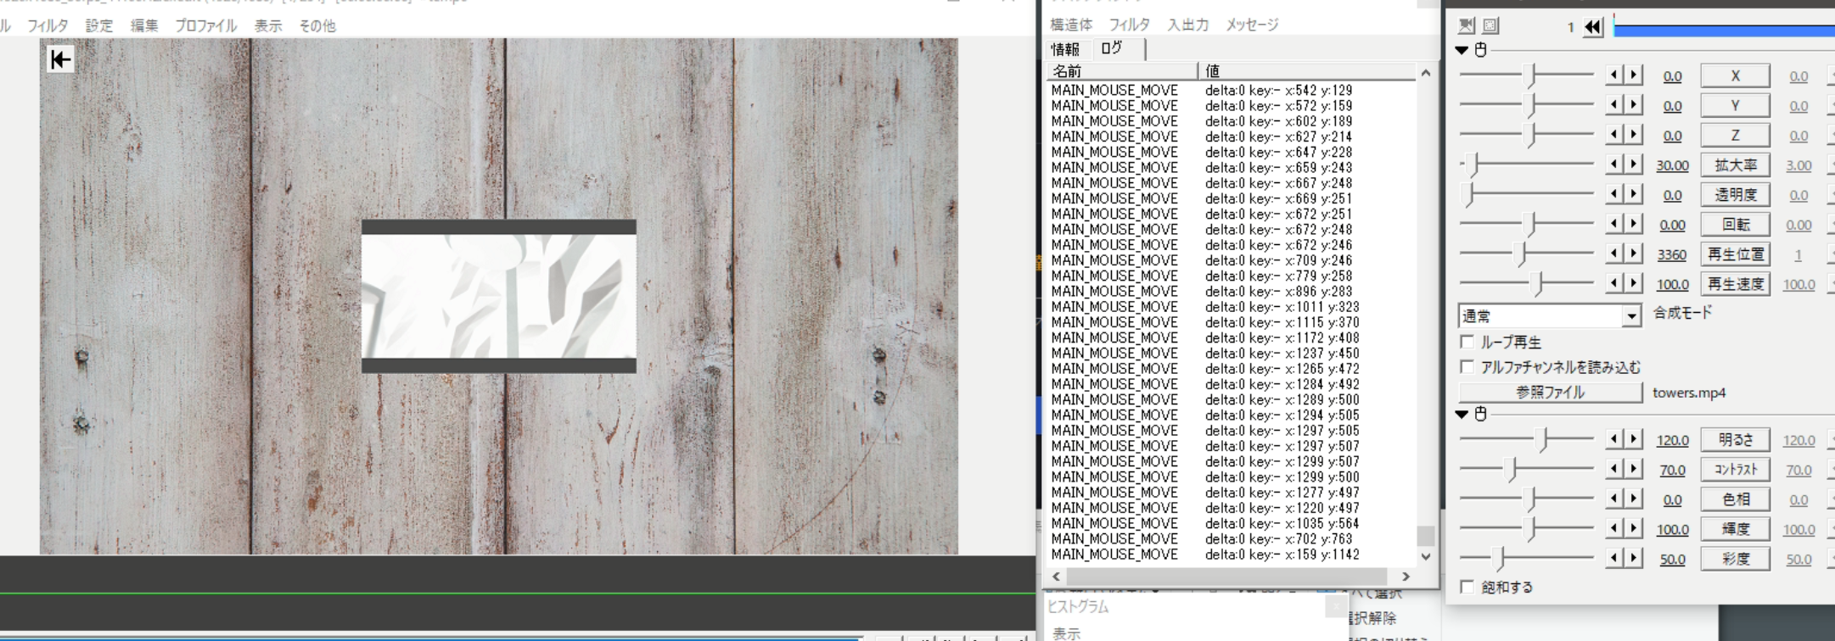Click the log list's vertical scrollbar down arrow
Screen dimensions: 1835x641
point(1426,557)
